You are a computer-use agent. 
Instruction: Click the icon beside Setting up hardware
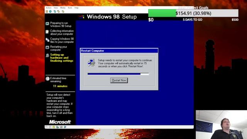[x=47, y=56]
